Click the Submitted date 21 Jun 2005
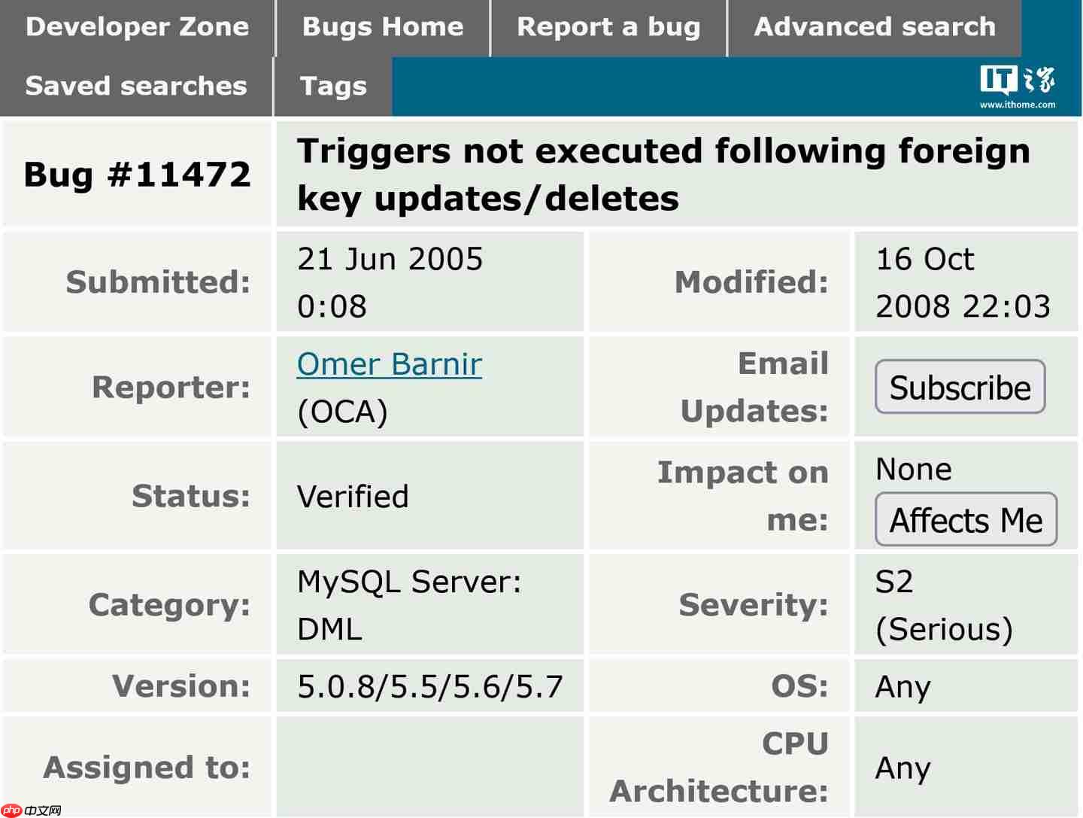Viewport: 1083px width, 818px height. tap(390, 281)
